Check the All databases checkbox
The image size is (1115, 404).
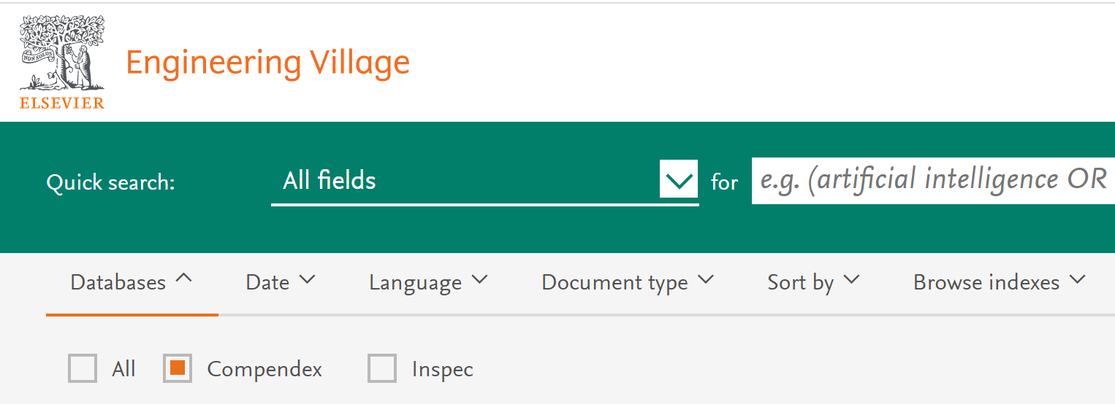tap(83, 369)
